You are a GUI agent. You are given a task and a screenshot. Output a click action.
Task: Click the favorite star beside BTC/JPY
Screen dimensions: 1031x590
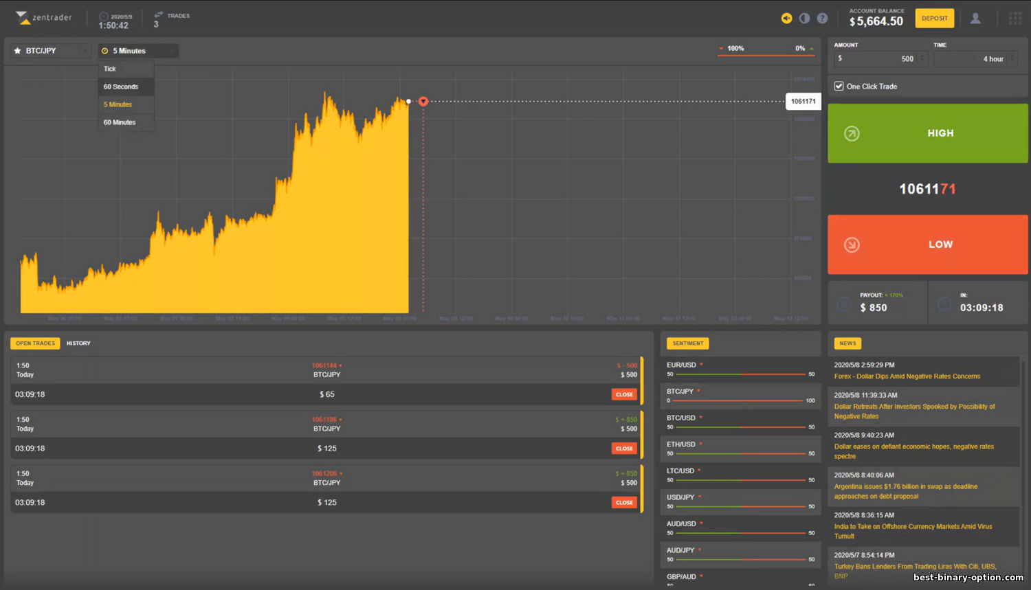tap(18, 51)
